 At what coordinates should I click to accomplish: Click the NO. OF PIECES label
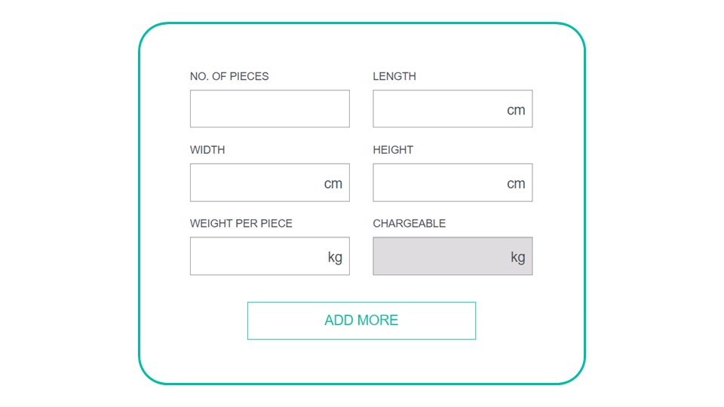[x=229, y=76]
